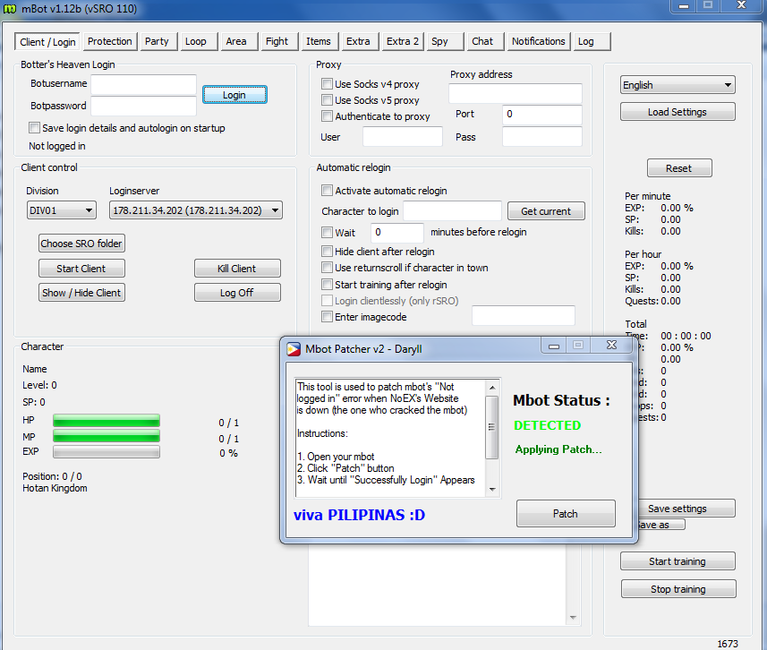Click the proxy Pass field
767x650 pixels.
tap(542, 137)
